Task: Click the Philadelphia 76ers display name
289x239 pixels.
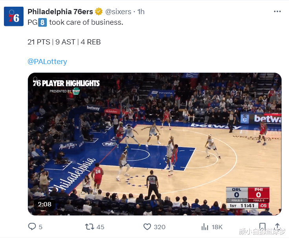Action: 60,12
